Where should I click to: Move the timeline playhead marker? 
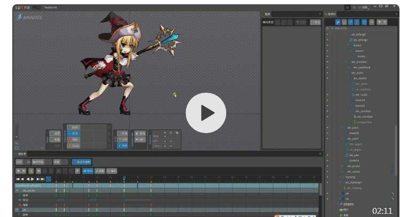124,178
